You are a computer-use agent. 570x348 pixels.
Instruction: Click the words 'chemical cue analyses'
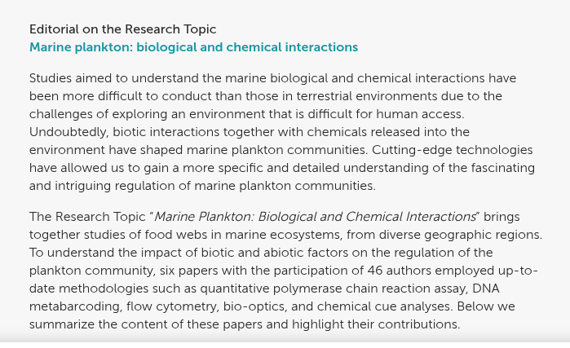coord(385,306)
